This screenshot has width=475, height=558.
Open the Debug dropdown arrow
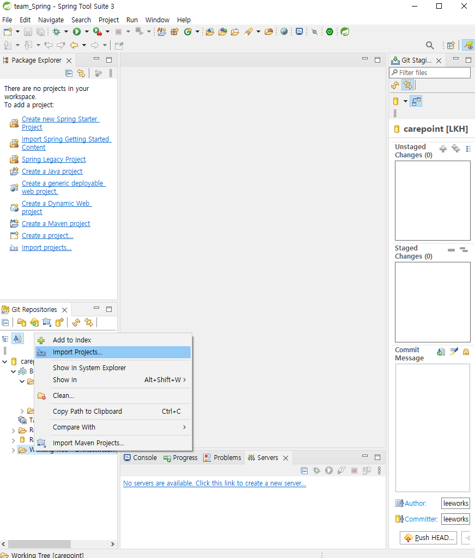point(66,32)
